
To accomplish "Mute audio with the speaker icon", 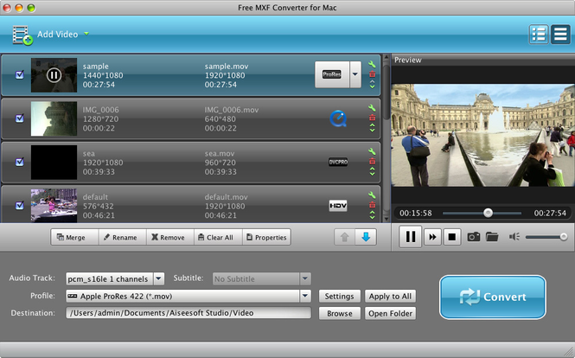I will [x=514, y=237].
